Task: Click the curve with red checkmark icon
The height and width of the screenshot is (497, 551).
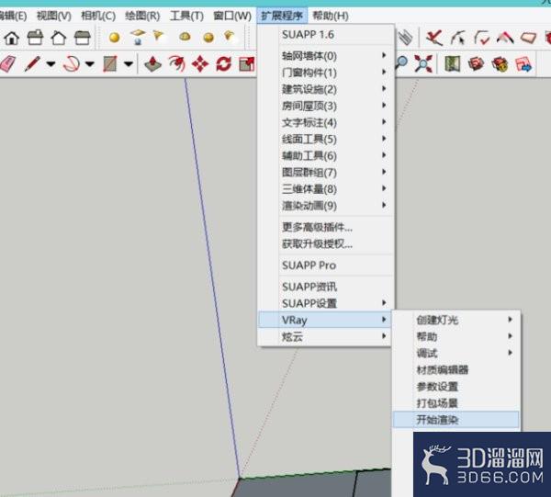Action: (x=481, y=38)
